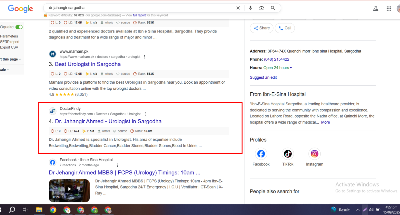Open the Google apps grid

tap(389, 8)
